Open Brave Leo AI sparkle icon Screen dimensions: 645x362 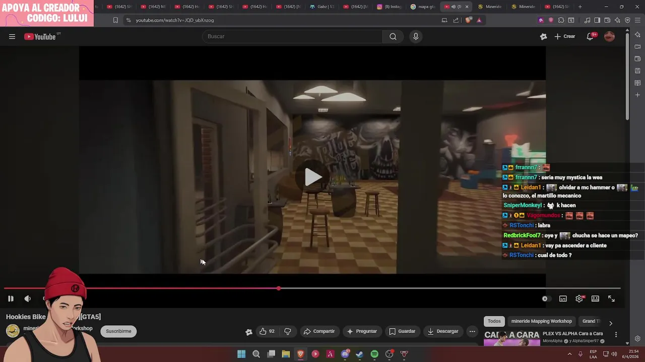click(617, 20)
